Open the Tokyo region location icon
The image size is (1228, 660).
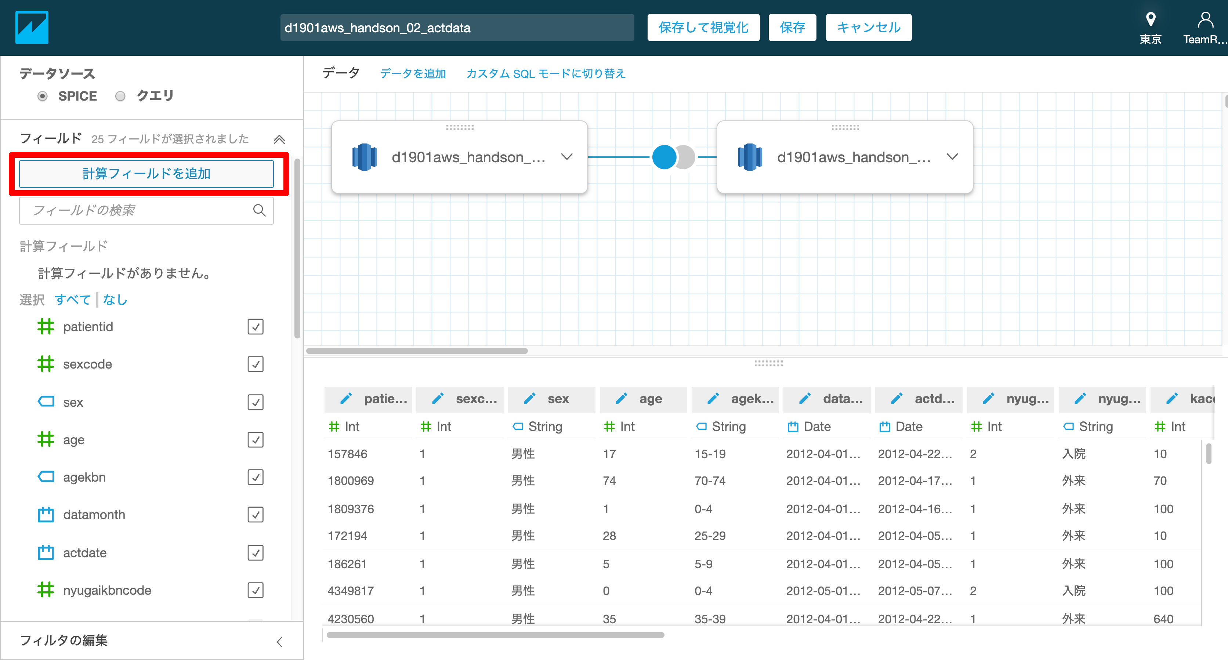point(1150,19)
